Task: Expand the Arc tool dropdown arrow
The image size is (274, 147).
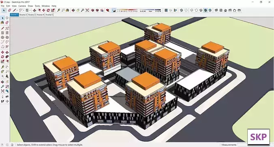Action: click(x=24, y=11)
